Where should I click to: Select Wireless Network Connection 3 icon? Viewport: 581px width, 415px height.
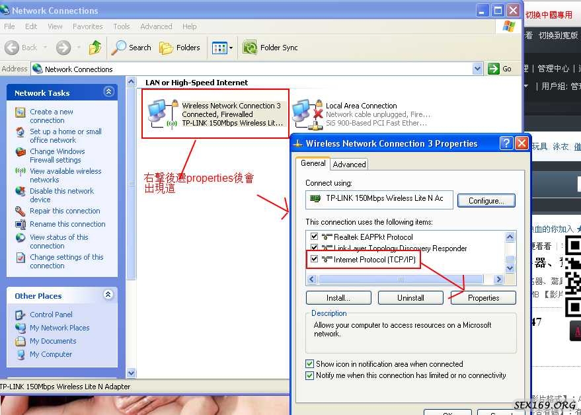coord(163,114)
